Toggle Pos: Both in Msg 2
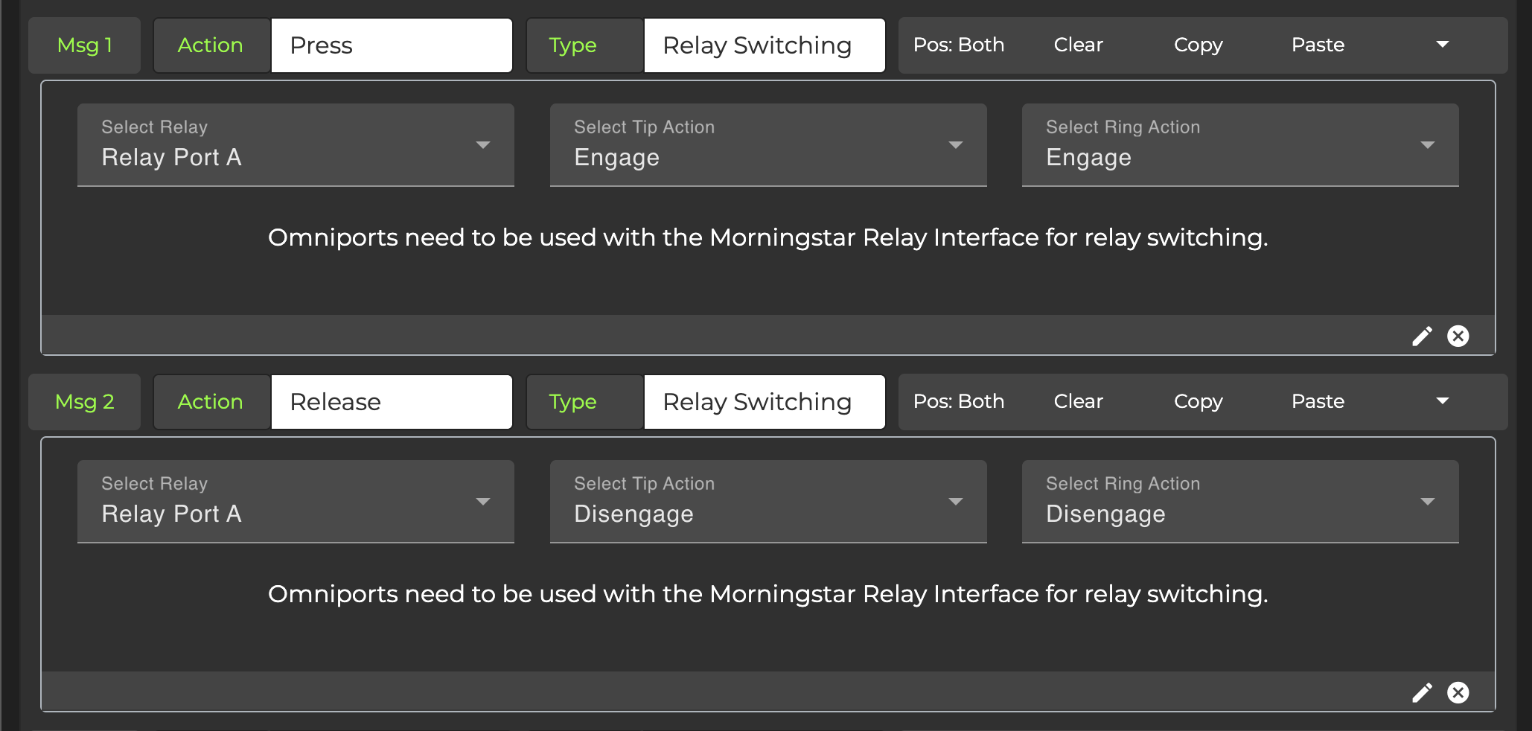 tap(958, 402)
